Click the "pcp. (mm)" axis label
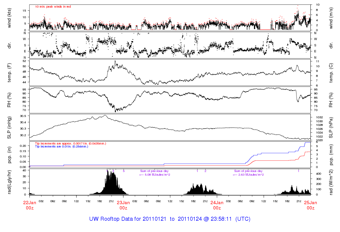 click(331, 155)
